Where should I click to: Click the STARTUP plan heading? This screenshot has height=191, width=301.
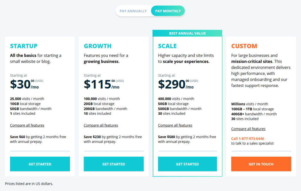tap(24, 46)
